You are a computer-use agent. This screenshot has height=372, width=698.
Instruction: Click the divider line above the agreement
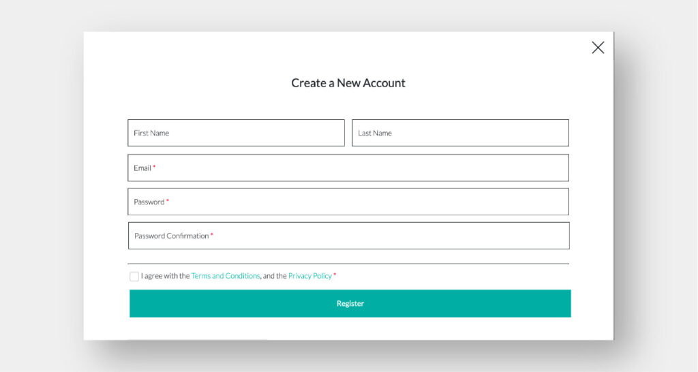348,264
